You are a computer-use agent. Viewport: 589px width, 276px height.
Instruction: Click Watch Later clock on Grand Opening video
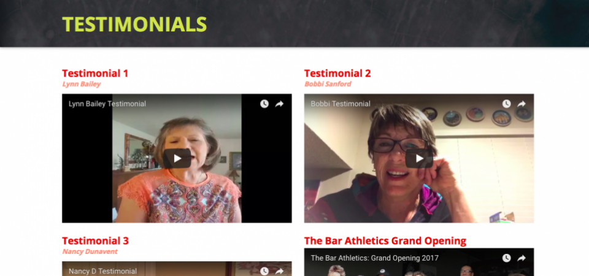click(507, 258)
